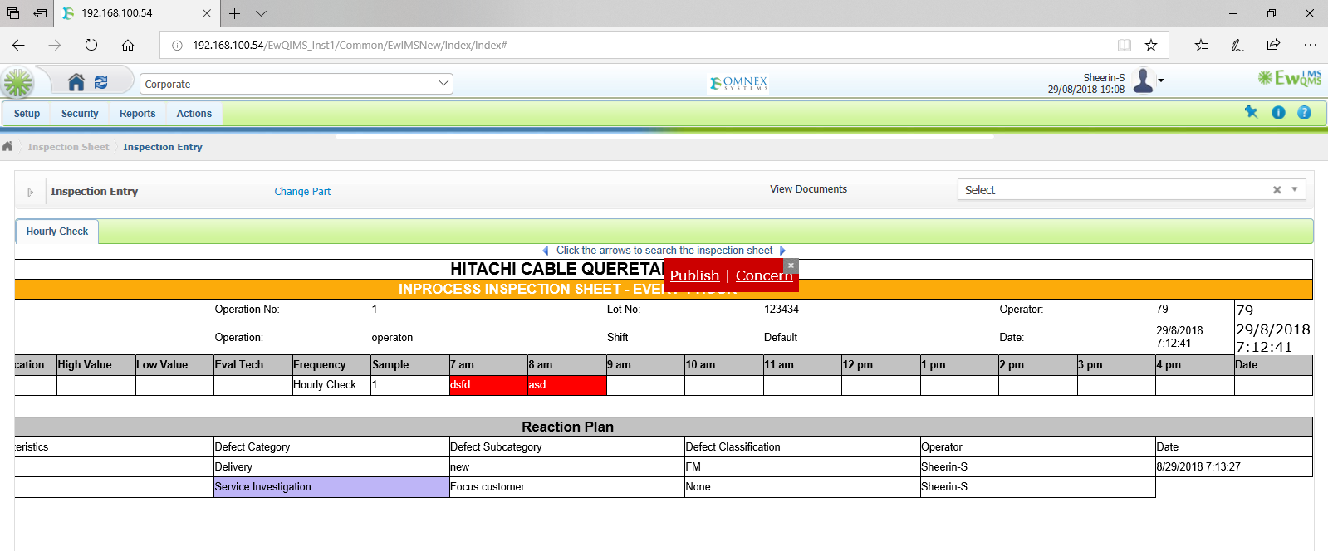Click the user profile avatar icon
This screenshot has height=551, width=1328.
coord(1144,80)
